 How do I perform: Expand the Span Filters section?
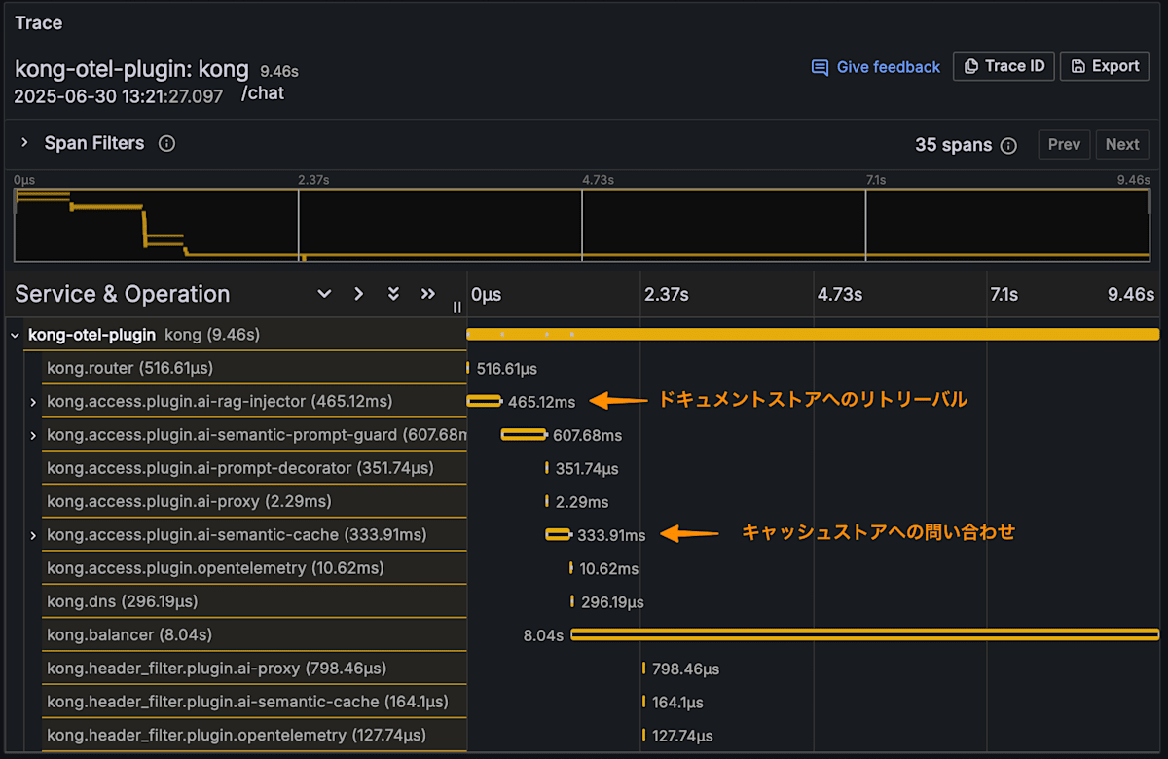click(x=25, y=143)
